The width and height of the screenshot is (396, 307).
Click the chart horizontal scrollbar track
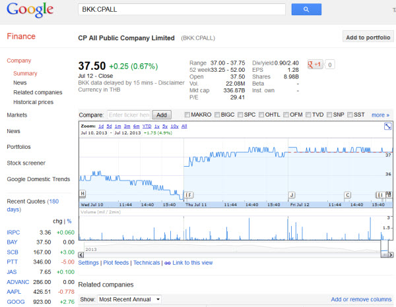pyautogui.click(x=232, y=255)
